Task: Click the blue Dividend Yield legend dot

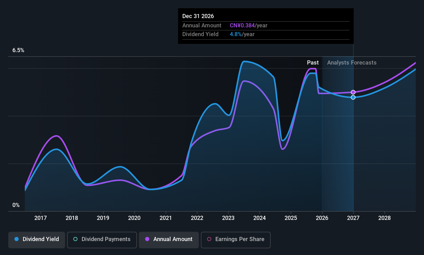Action: [x=17, y=239]
